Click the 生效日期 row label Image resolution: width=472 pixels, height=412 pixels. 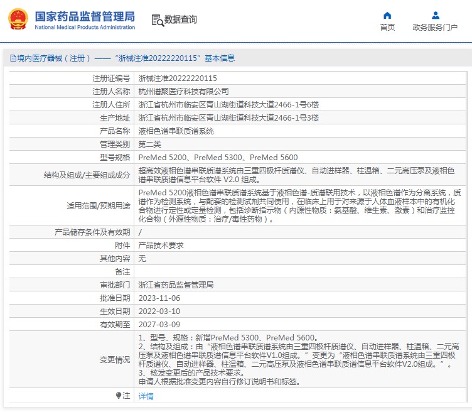tap(115, 312)
